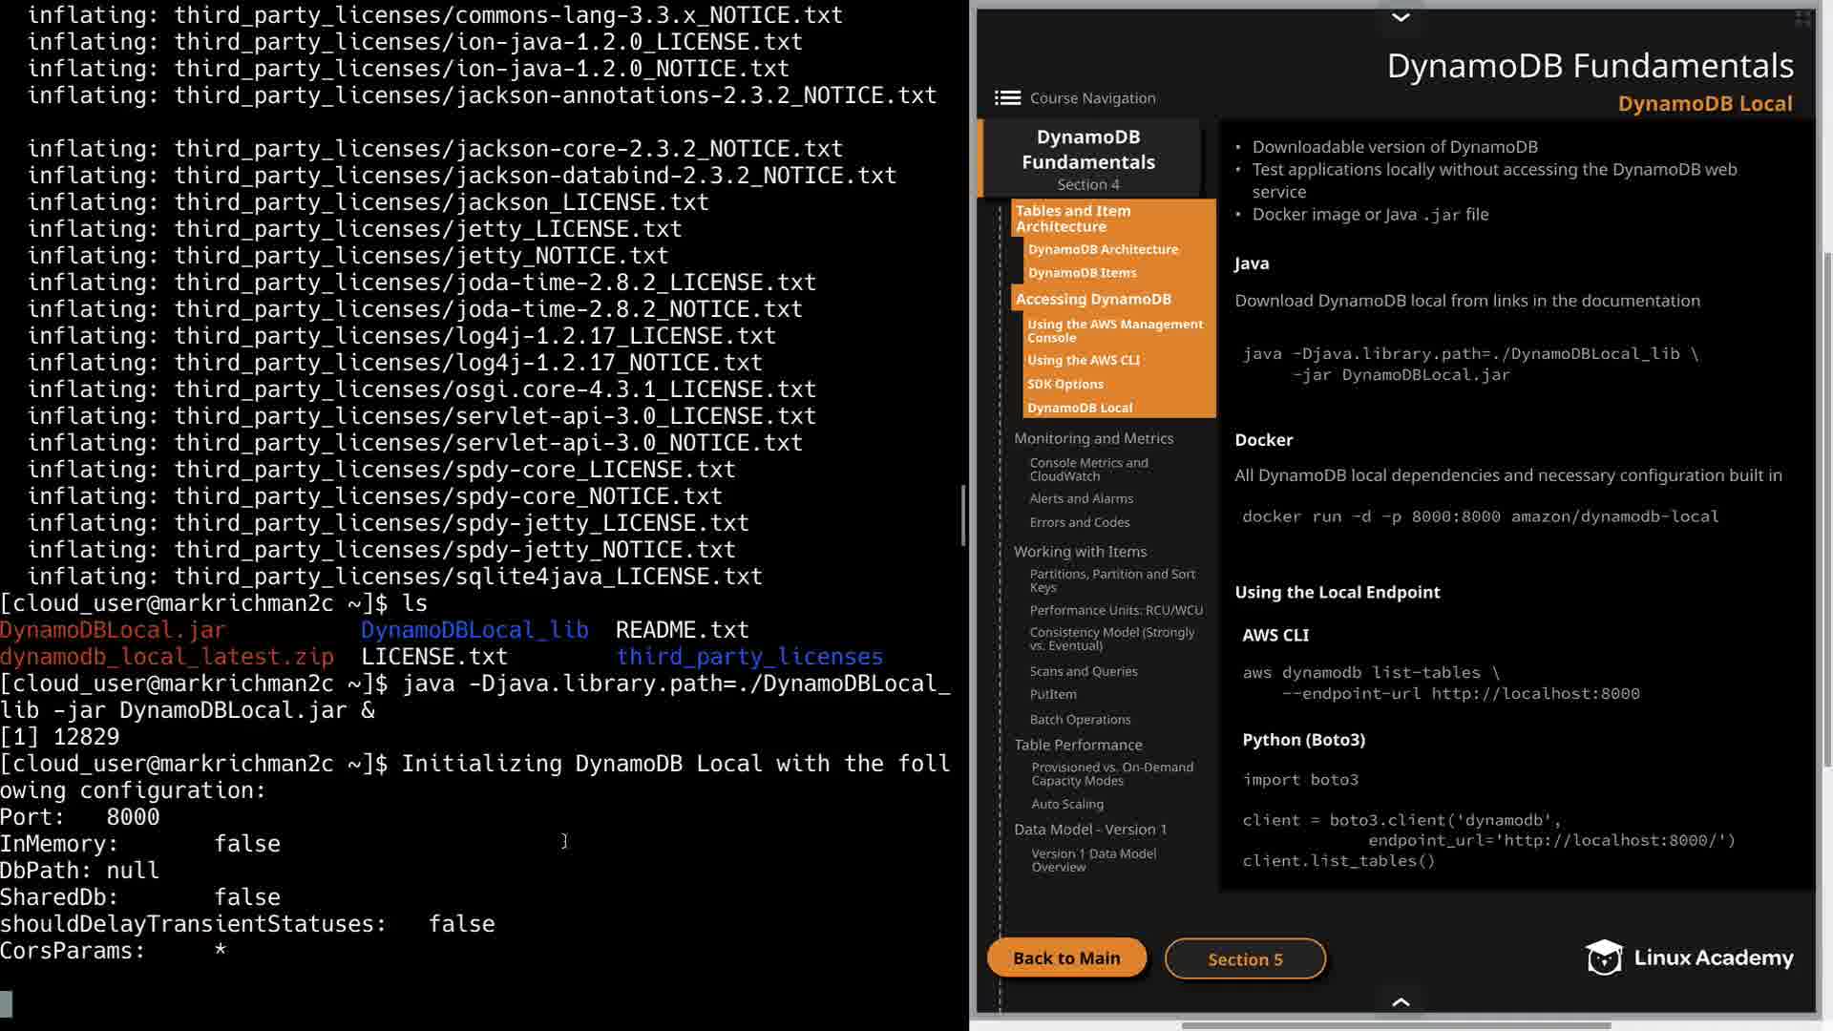The image size is (1833, 1031).
Task: Go to Section 5
Action: [1245, 959]
